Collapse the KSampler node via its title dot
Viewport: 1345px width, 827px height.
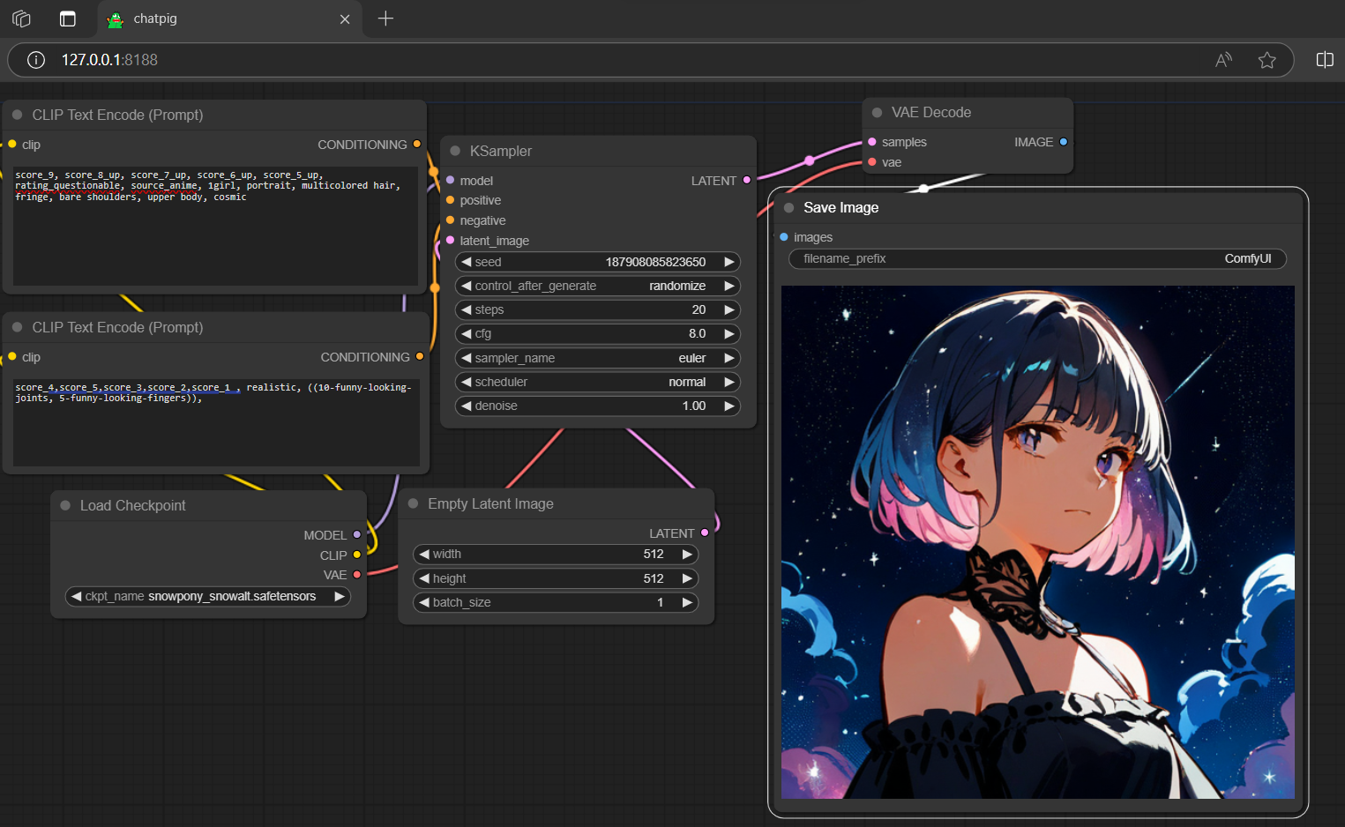click(x=455, y=151)
